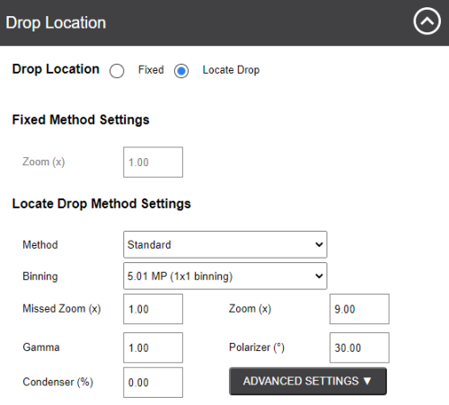
Task: Open the Method dropdown showing Standard
Action: (x=225, y=244)
